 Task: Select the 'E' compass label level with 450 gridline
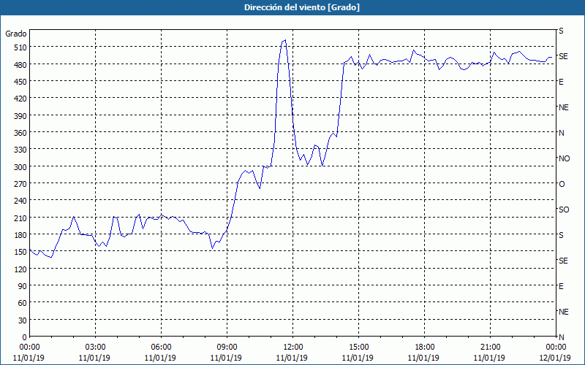pos(561,82)
